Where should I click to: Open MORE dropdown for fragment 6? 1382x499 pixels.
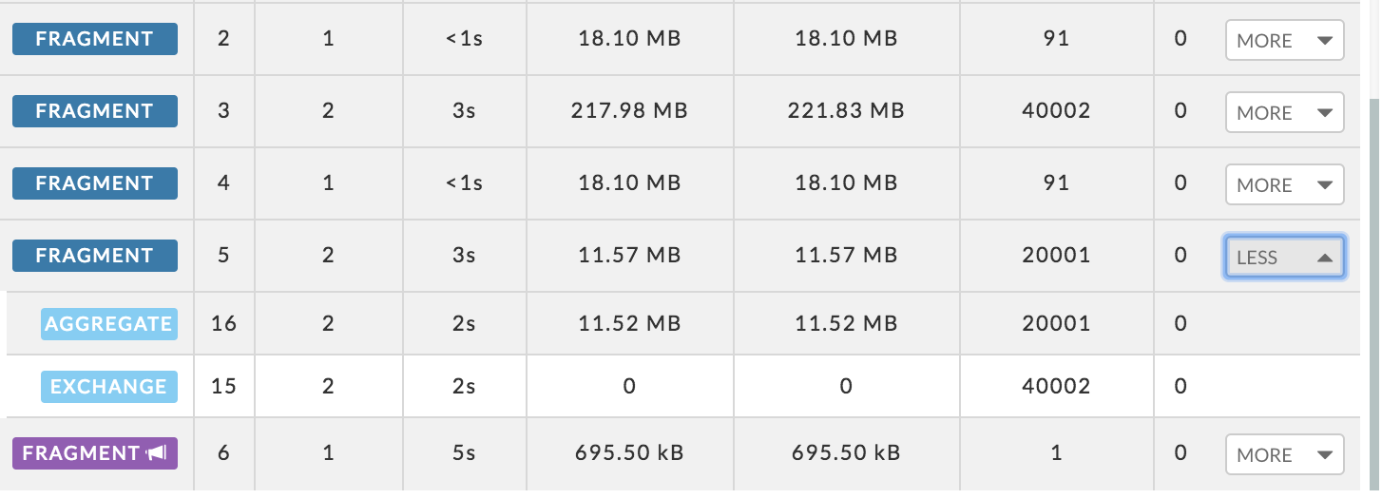coord(1284,455)
